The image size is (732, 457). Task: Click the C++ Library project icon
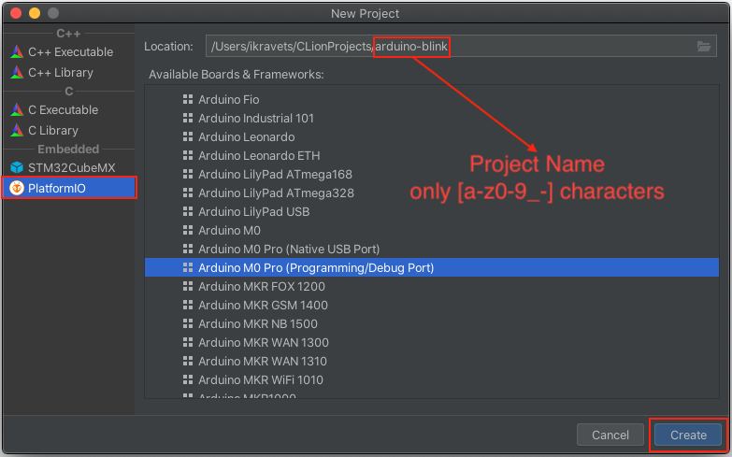[17, 72]
